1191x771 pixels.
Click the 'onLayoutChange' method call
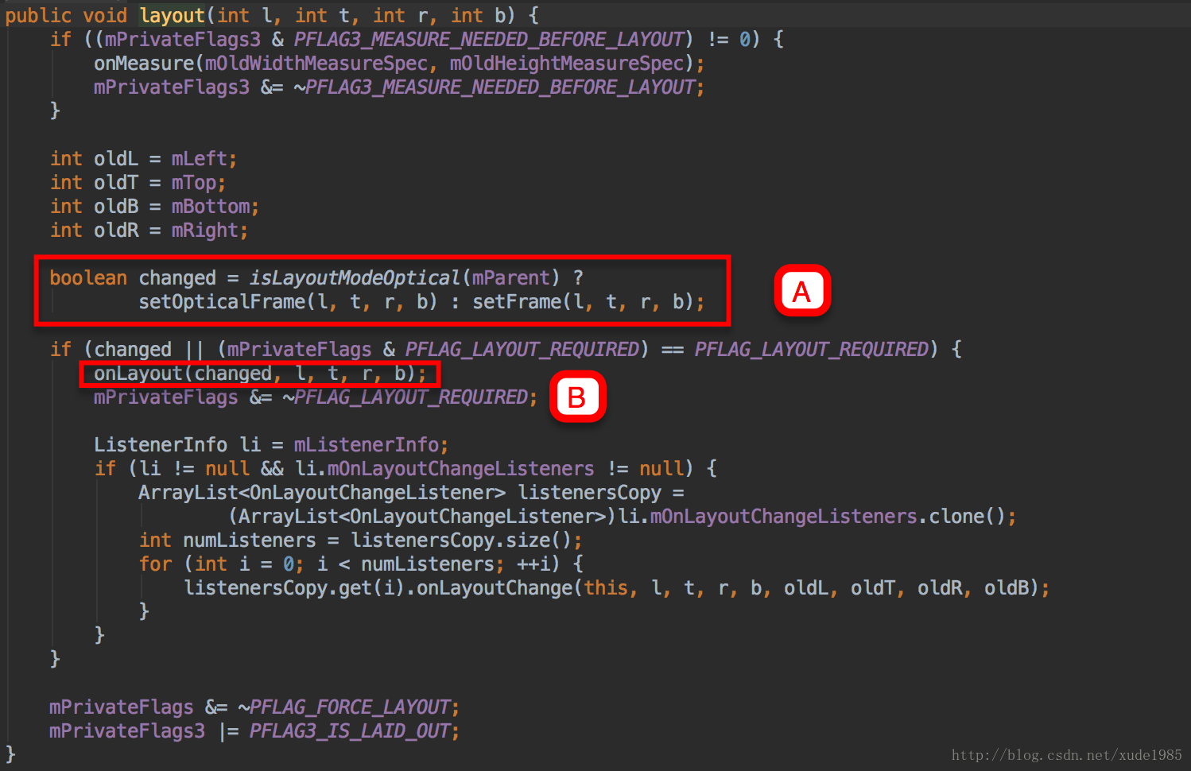(495, 588)
